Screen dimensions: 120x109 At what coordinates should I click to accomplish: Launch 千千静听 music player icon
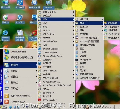[x=40, y=67]
